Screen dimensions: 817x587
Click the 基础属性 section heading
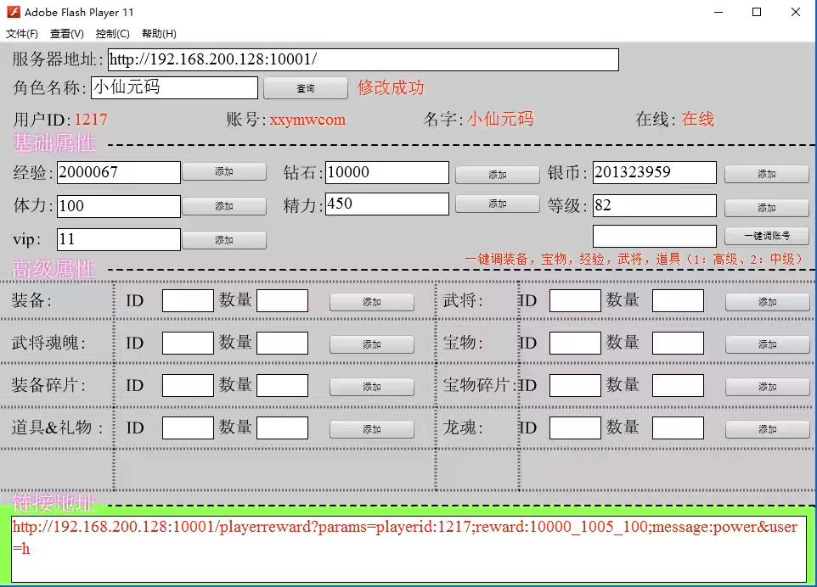[54, 143]
